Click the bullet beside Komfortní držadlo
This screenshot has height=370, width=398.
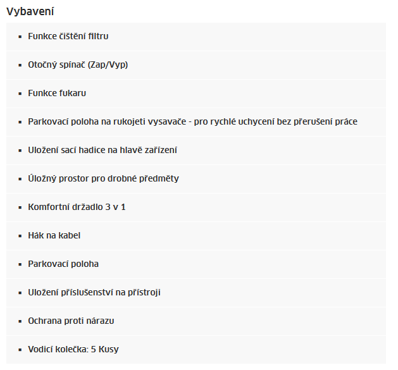tap(20, 207)
